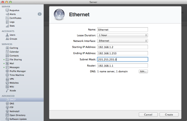Select the DNS service icon
187x121 pixels.
coord(7,104)
